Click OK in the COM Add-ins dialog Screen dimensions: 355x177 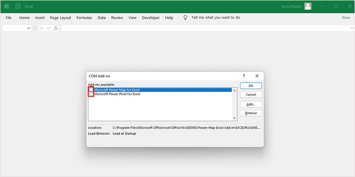251,86
